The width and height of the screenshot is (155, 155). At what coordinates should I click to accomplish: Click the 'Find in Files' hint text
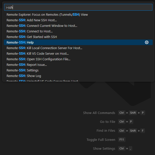point(106,131)
